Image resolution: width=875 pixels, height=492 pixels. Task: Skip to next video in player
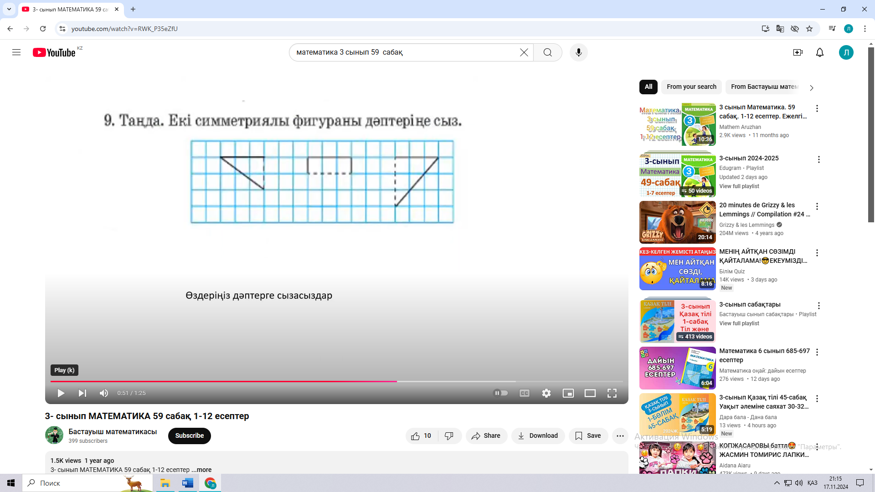82,393
